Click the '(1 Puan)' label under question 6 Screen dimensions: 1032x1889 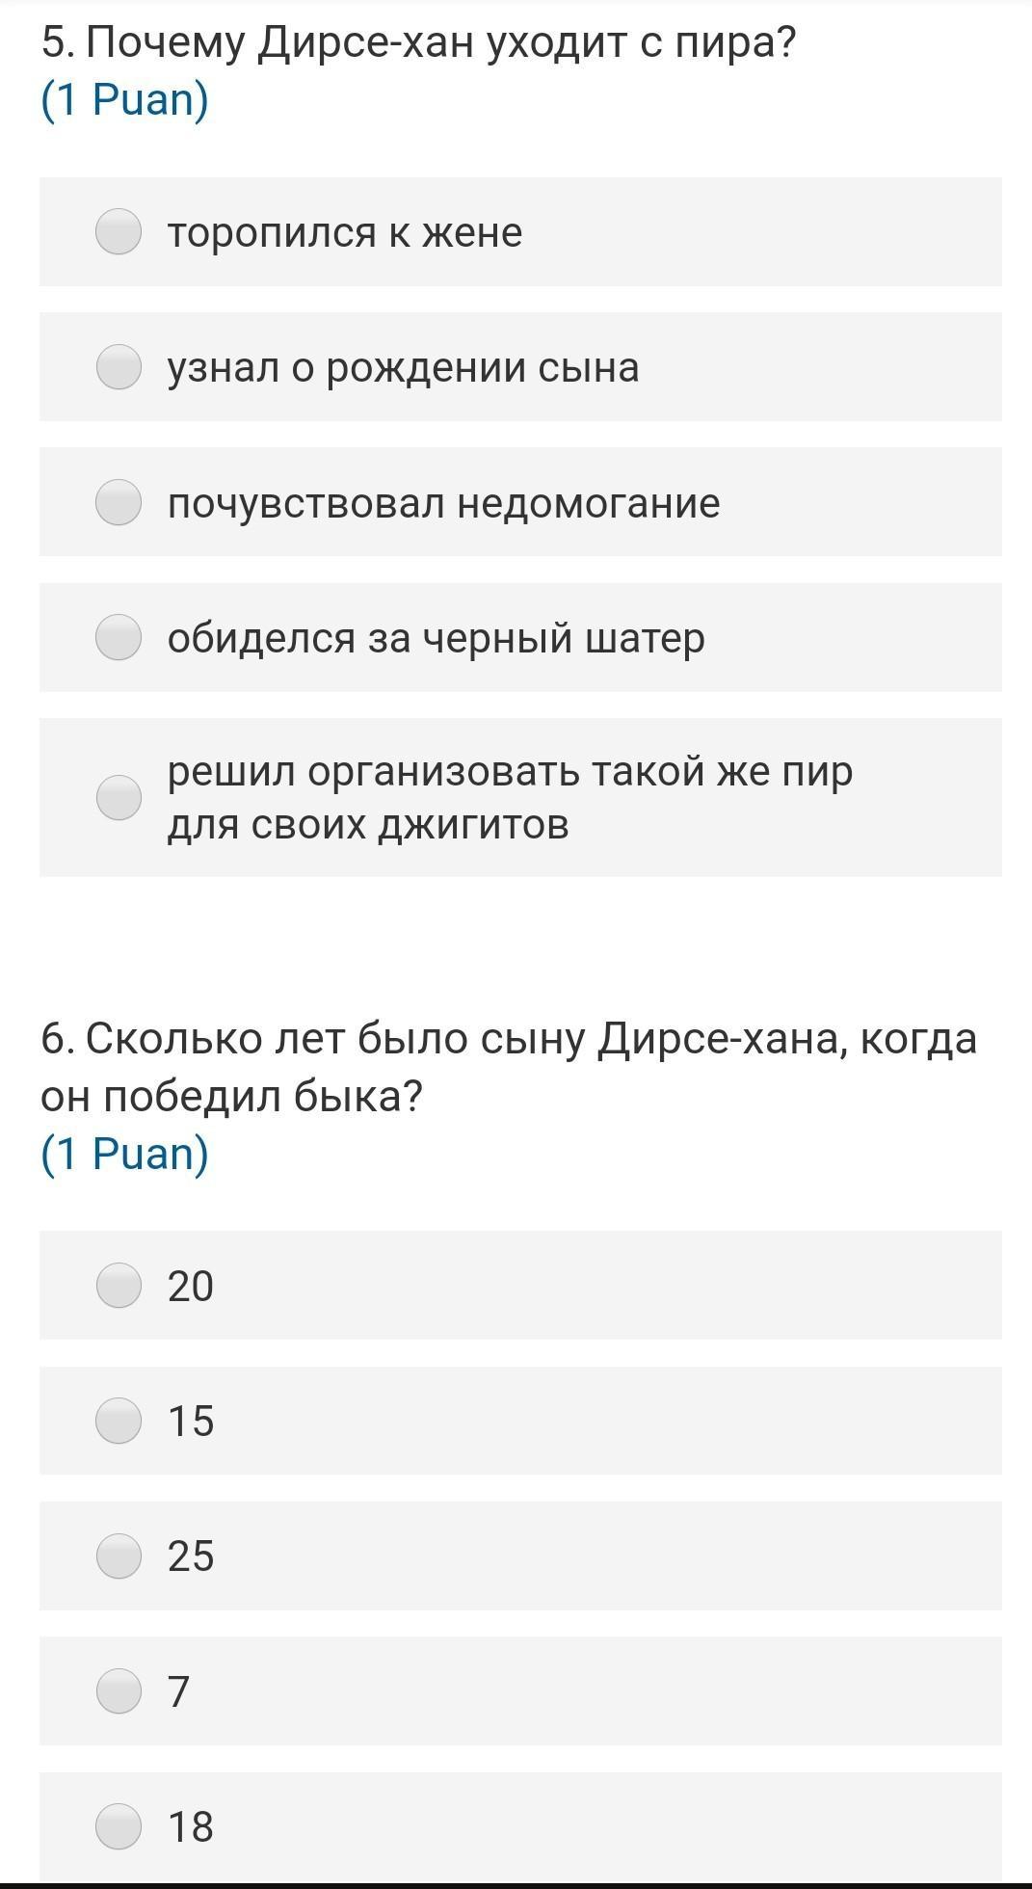pos(124,1153)
